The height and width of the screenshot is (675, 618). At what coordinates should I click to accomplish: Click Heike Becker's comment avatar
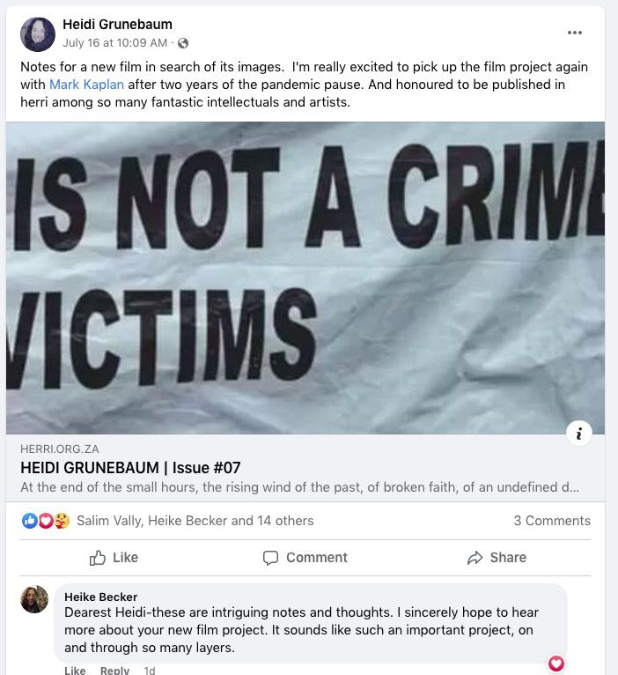pyautogui.click(x=34, y=599)
